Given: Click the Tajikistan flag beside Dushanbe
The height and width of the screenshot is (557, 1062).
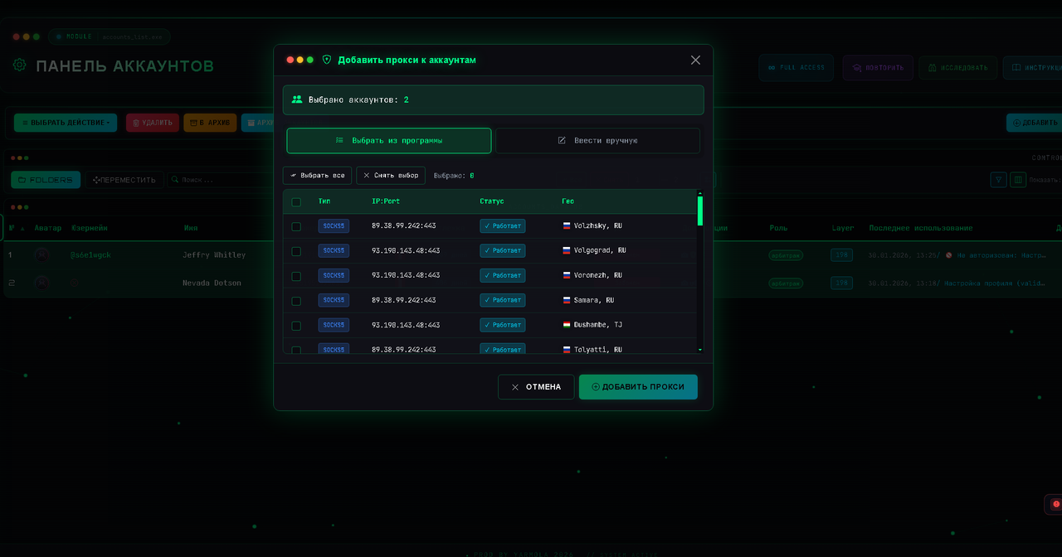Looking at the screenshot, I should [567, 325].
